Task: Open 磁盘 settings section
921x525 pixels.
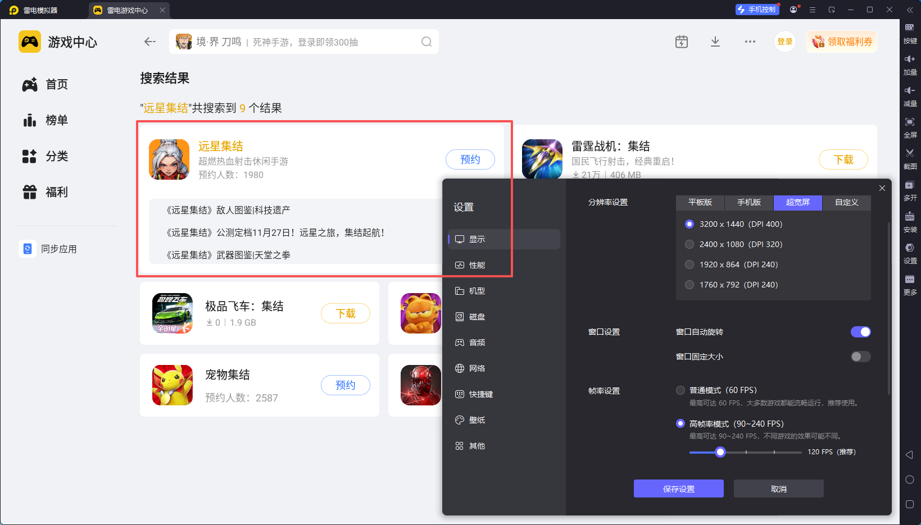Action: [504, 317]
